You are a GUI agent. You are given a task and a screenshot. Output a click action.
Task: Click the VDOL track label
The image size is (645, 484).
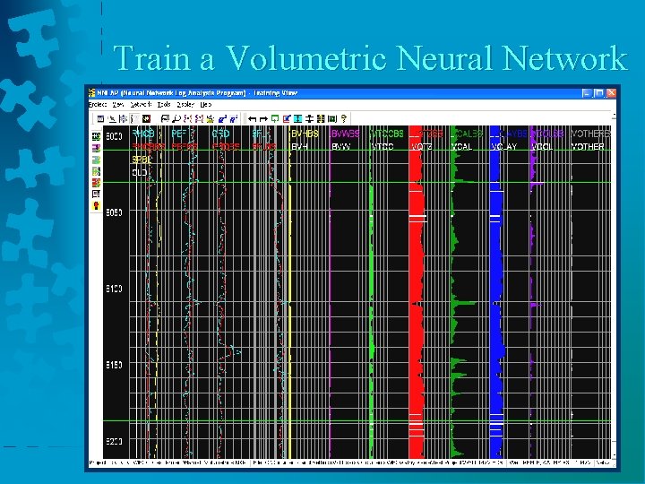(542, 146)
